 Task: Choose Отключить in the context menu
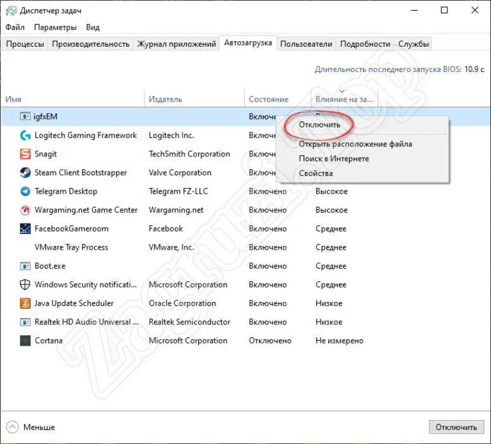(x=319, y=125)
